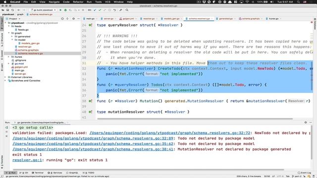Viewport: 317px width, 178px height.
Task: Rerun the go generate task
Action: [x=6, y=128]
